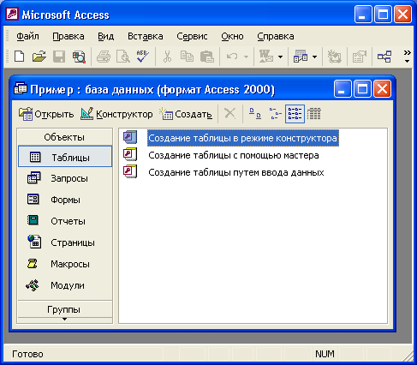
Task: Click the Code toolbar icon
Action: click(334, 57)
